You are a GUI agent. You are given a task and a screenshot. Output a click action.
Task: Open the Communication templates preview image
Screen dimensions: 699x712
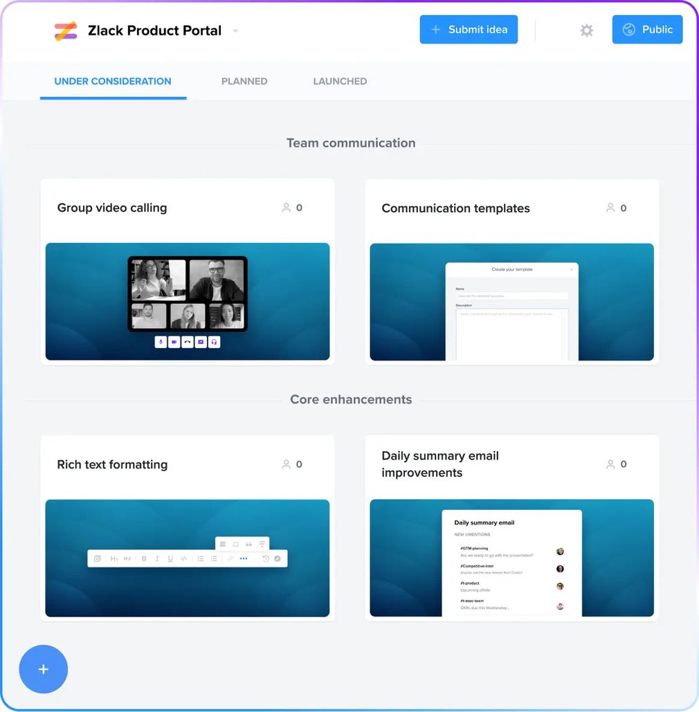pyautogui.click(x=512, y=302)
